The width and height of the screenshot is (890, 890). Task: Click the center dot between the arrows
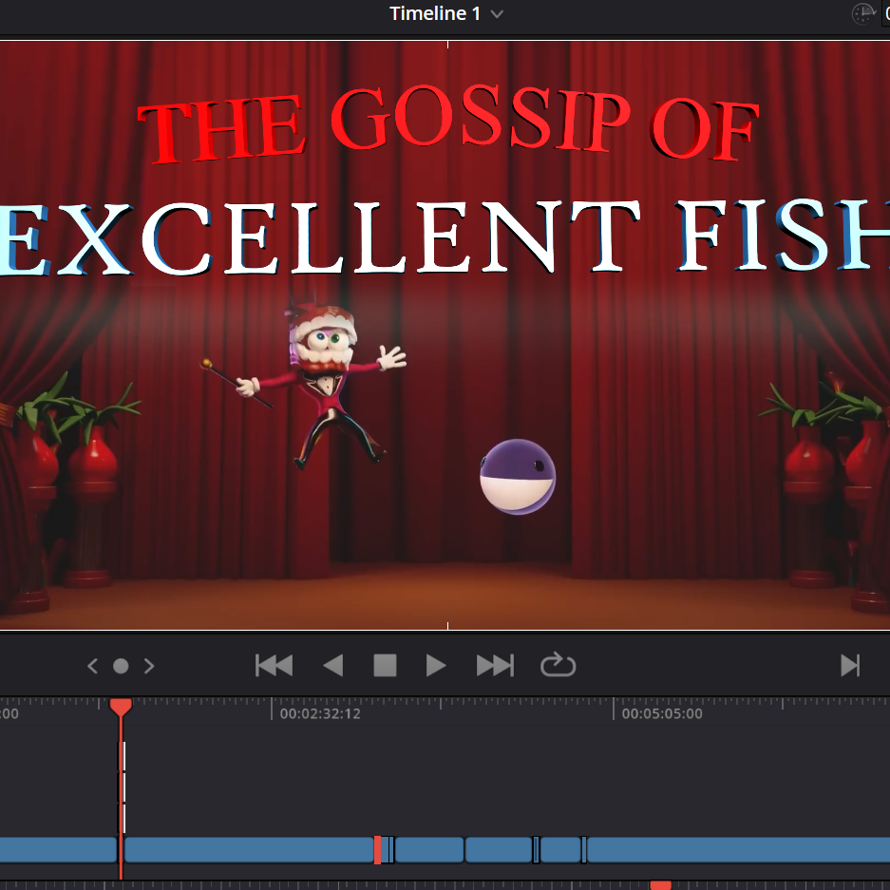121,666
